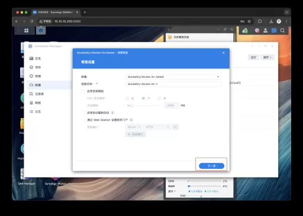This screenshot has height=216, width=303.
Task: Click the browser forward arrow
Action: (x=24, y=21)
